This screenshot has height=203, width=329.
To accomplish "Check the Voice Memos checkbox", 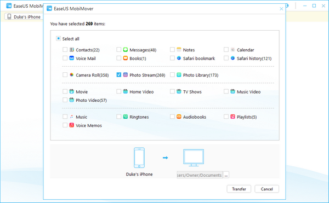I will click(x=65, y=125).
